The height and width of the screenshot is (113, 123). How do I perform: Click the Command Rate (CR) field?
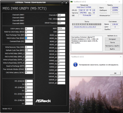[29, 41]
